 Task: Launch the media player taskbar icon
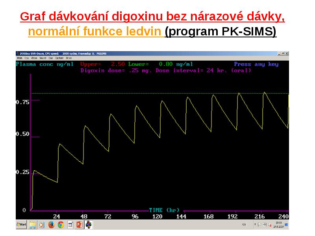(42, 225)
